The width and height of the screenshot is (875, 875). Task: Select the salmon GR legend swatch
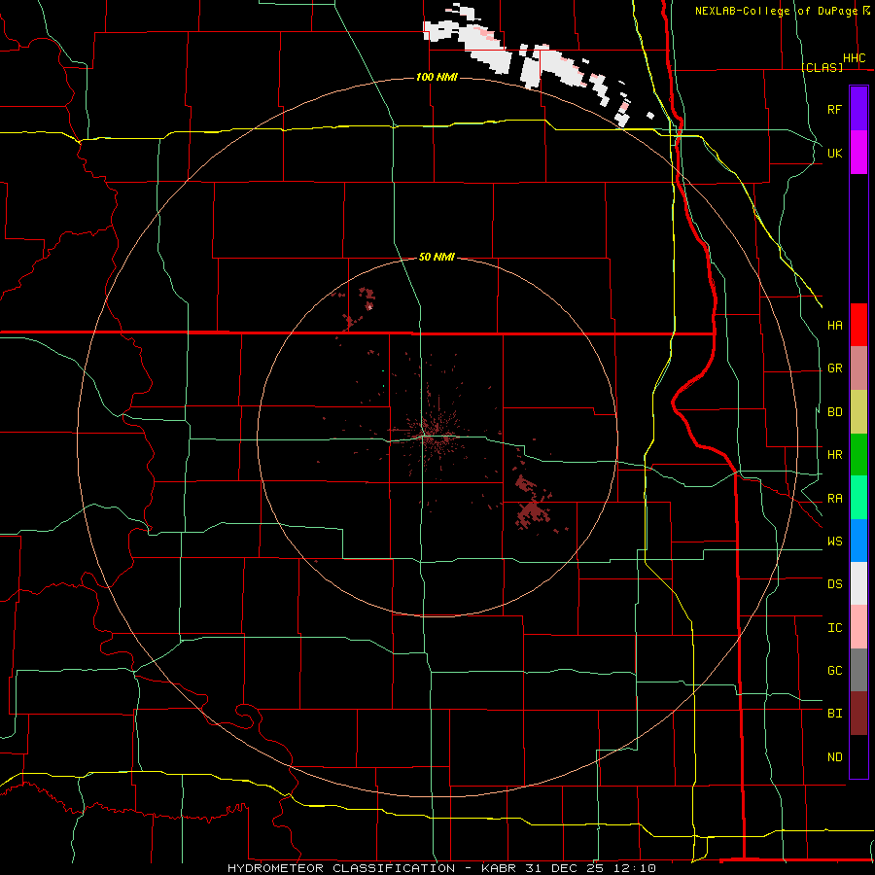[858, 368]
